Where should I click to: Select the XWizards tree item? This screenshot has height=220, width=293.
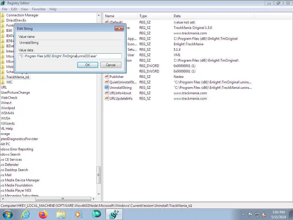tap(8, 123)
